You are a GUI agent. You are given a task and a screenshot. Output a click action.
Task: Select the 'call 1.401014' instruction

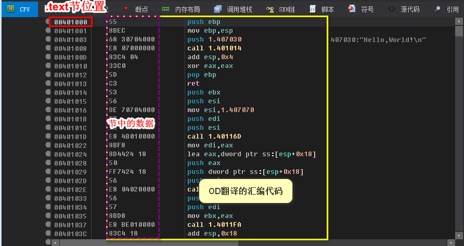tap(214, 48)
